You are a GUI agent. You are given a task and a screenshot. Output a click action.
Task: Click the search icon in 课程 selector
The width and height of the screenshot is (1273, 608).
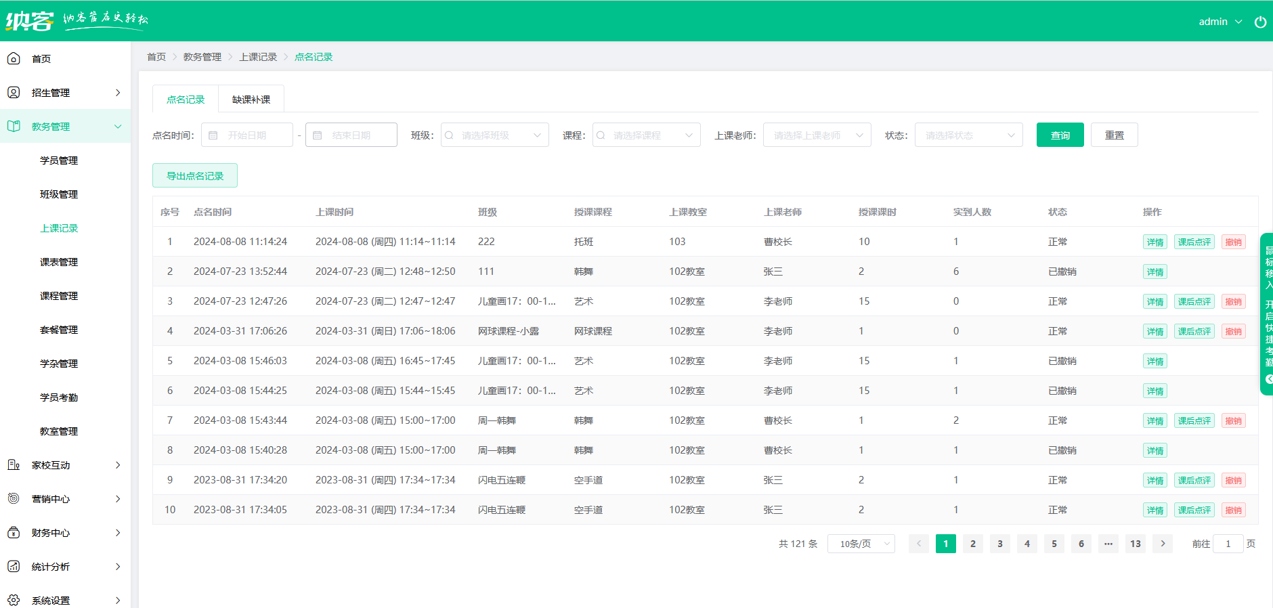coord(601,135)
